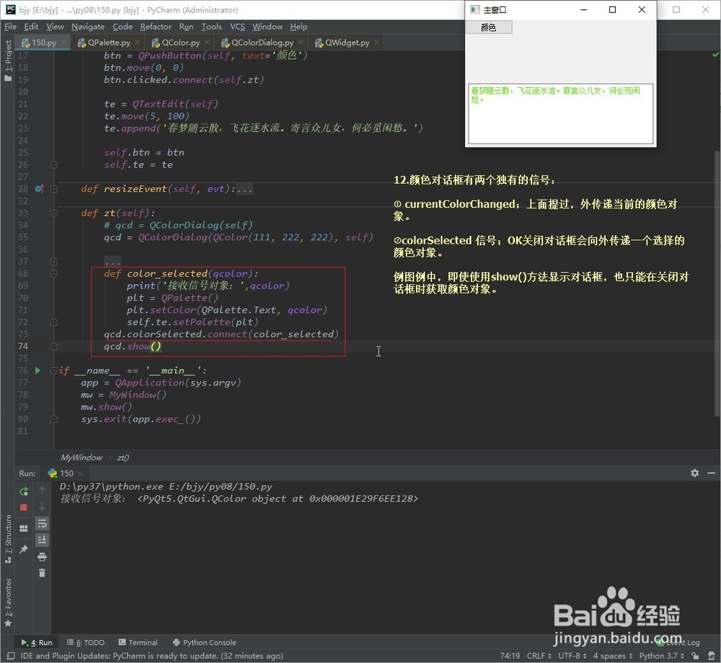This screenshot has height=663, width=721.
Task: Close the 150.py editor tab
Action: click(x=63, y=43)
